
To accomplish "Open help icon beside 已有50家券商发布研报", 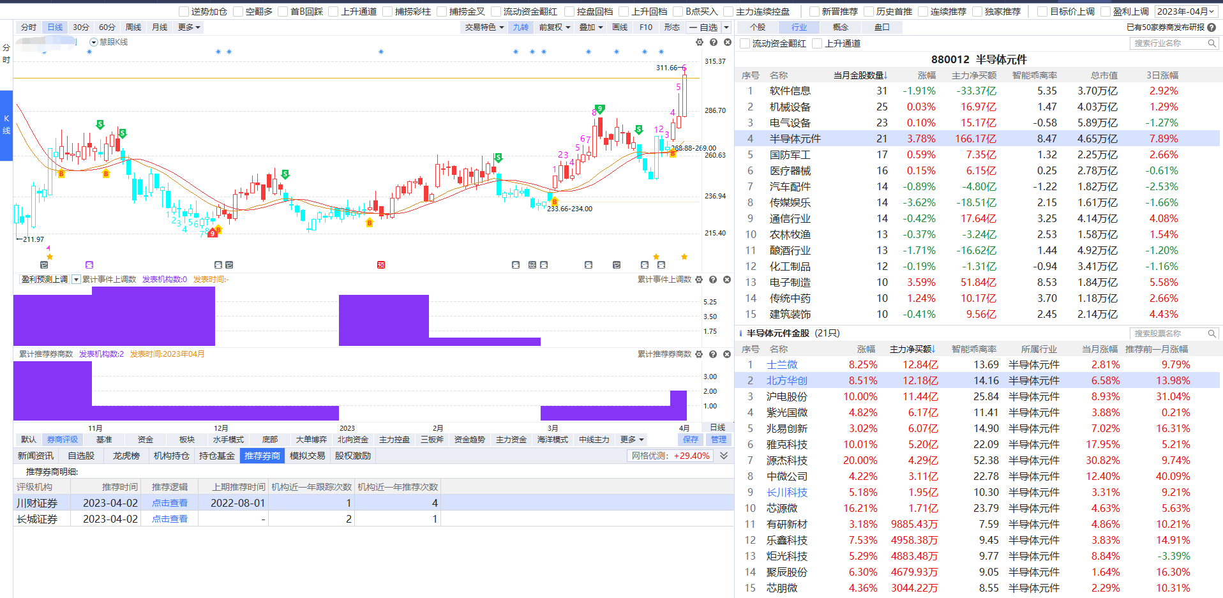I will pos(1212,27).
